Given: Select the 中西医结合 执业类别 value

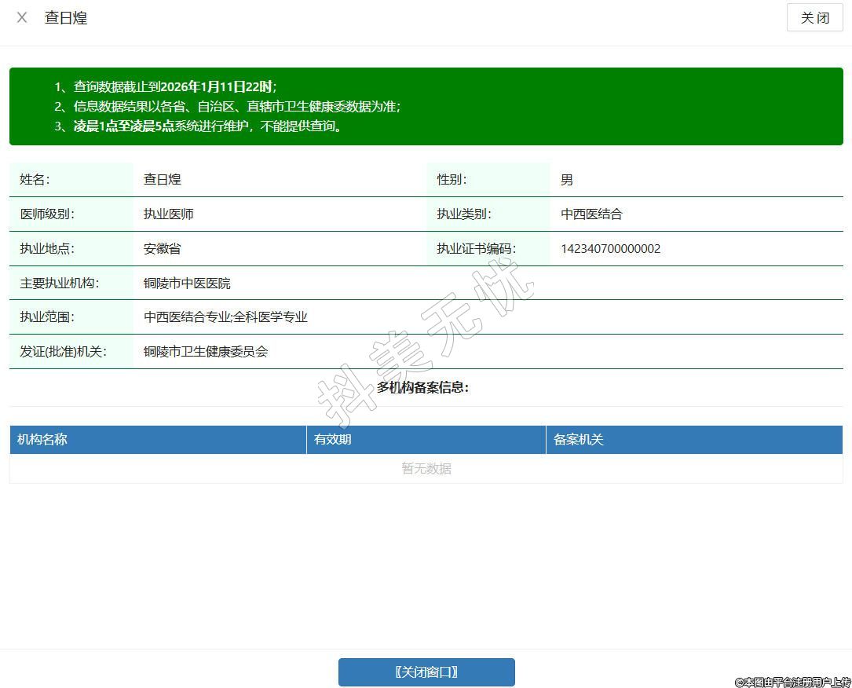Looking at the screenshot, I should tap(591, 214).
